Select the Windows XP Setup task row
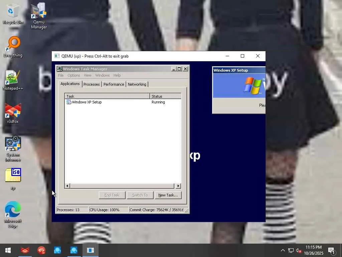Viewport: 342px width, 257px height. (x=123, y=102)
